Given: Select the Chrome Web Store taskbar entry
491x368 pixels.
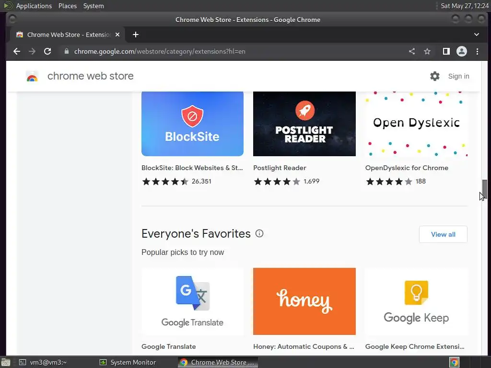Looking at the screenshot, I should [x=218, y=362].
